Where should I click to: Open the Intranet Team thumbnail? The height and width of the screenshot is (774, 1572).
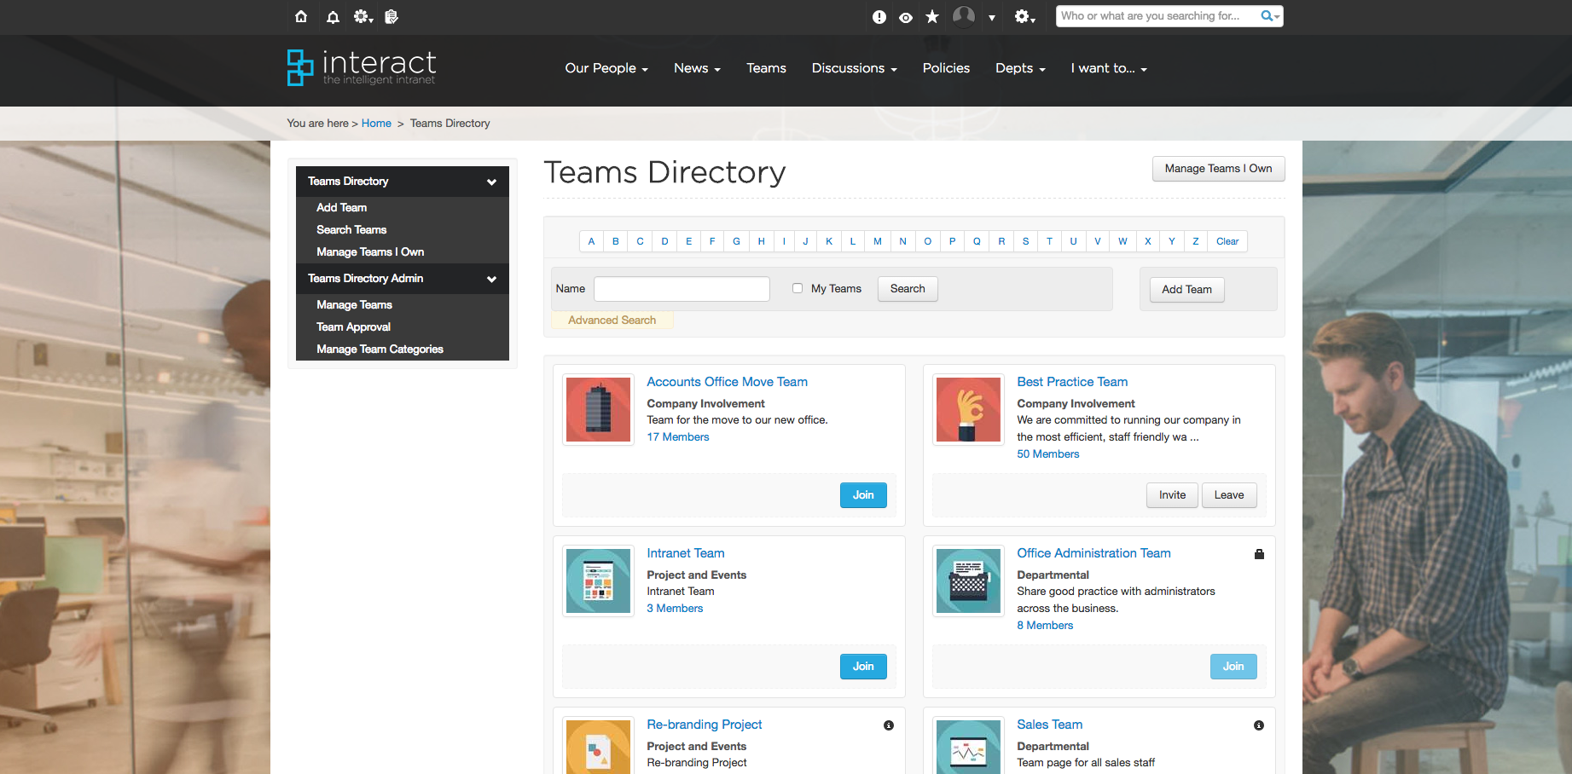pyautogui.click(x=598, y=581)
